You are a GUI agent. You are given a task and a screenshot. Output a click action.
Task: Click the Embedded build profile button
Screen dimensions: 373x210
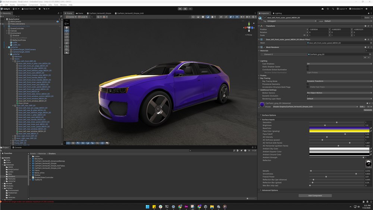click(356, 9)
